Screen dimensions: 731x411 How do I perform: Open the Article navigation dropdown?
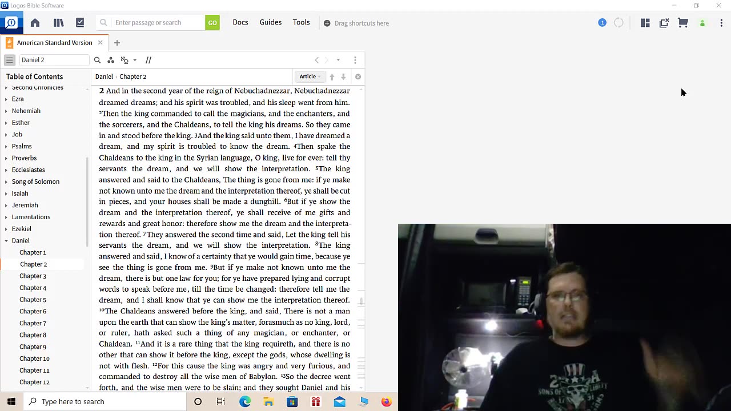click(310, 76)
